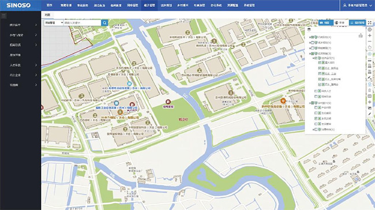Collapse the sidebar with the hamburger icon

pyautogui.click(x=3, y=16)
